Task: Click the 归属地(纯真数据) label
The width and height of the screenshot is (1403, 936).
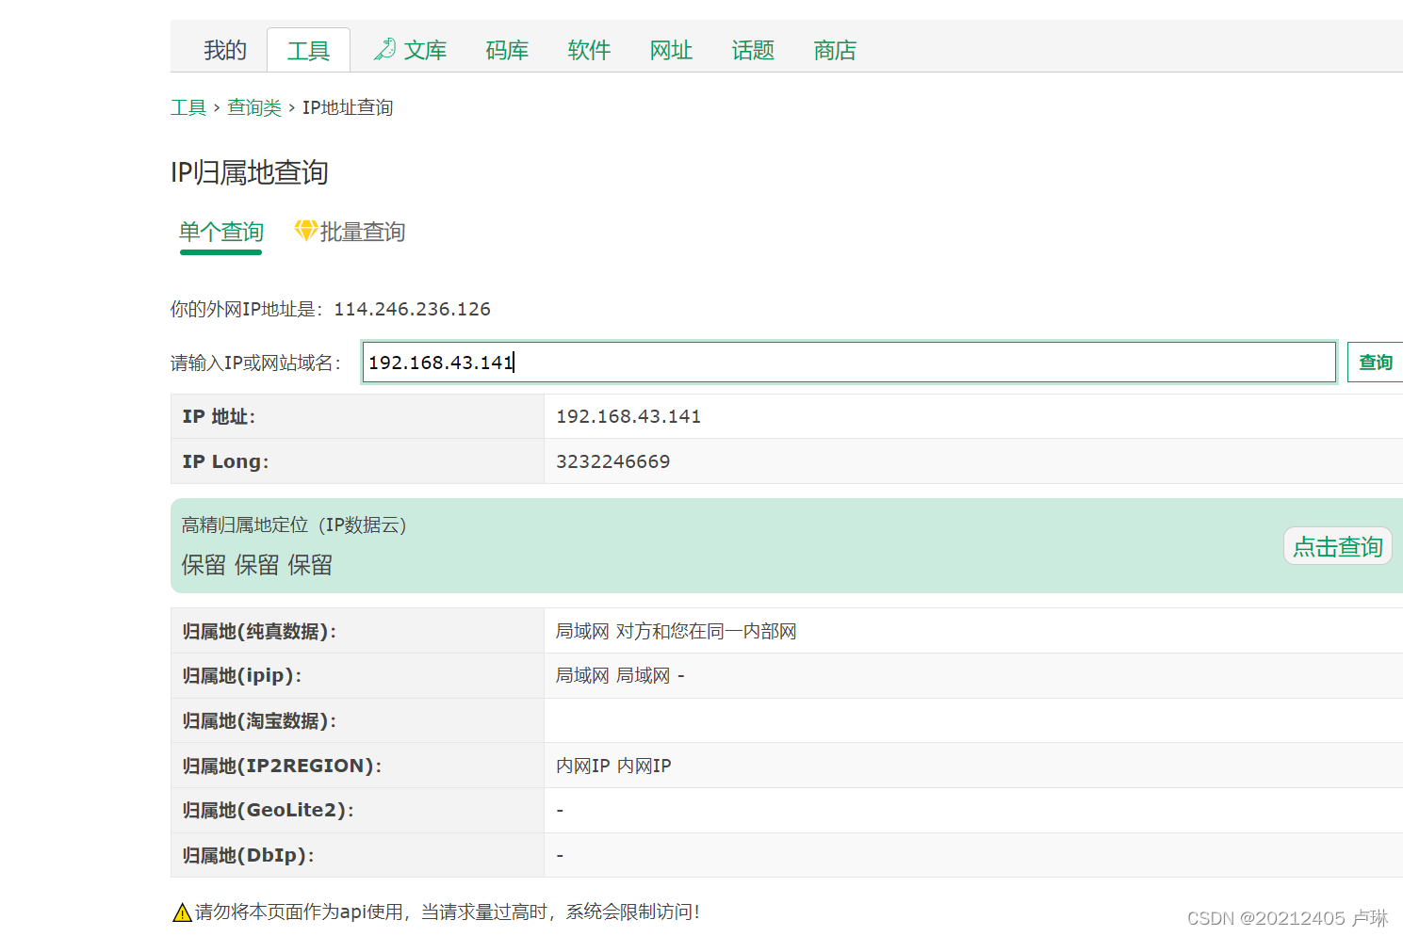Action: [x=259, y=631]
